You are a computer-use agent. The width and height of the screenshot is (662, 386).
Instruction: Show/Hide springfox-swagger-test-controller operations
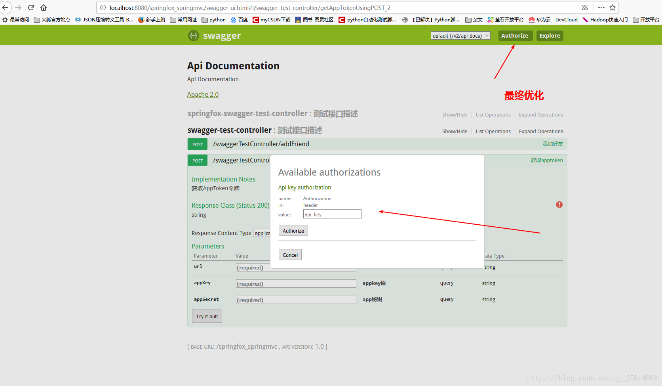[x=455, y=115]
